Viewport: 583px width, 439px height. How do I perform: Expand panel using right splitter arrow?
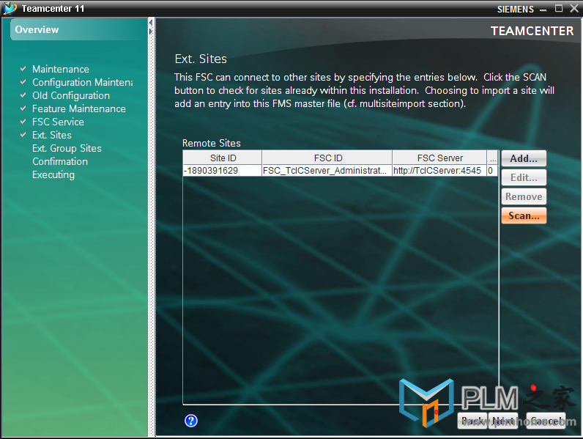tap(151, 32)
